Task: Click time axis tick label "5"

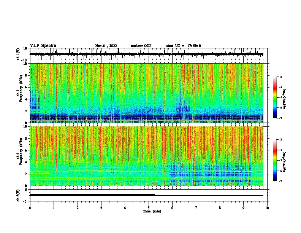Action: click(x=149, y=207)
